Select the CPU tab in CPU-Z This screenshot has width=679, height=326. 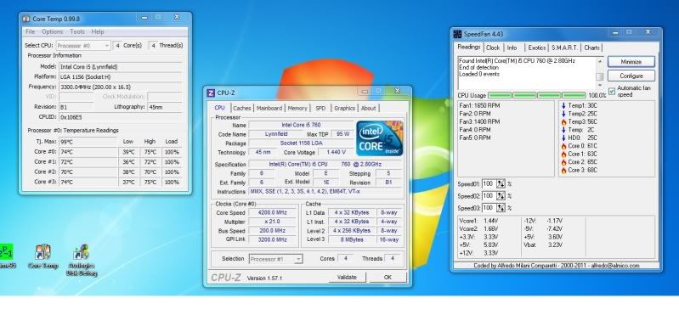[219, 108]
